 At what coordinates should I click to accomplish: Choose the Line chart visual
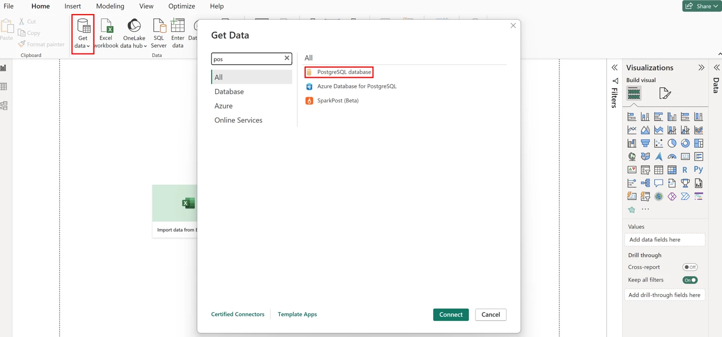point(632,130)
